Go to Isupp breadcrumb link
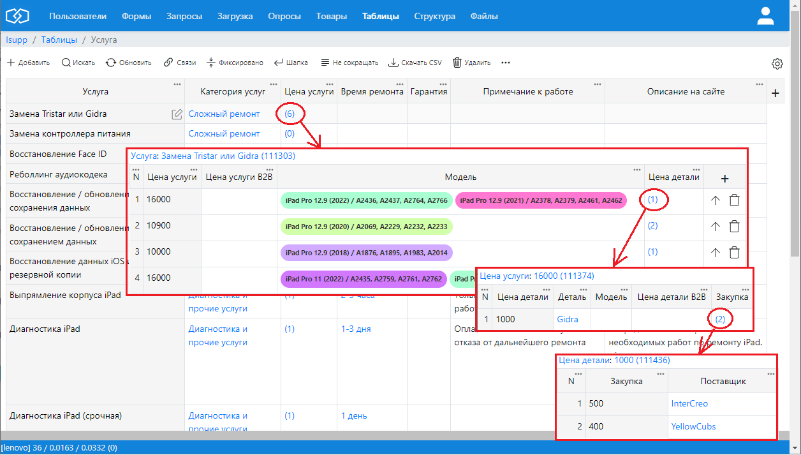This screenshot has width=801, height=455. pos(17,40)
